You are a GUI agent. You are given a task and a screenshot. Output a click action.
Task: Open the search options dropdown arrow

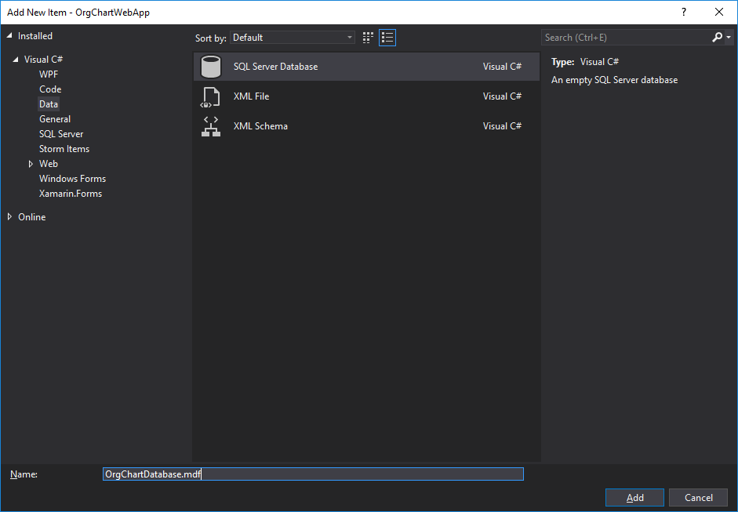729,37
